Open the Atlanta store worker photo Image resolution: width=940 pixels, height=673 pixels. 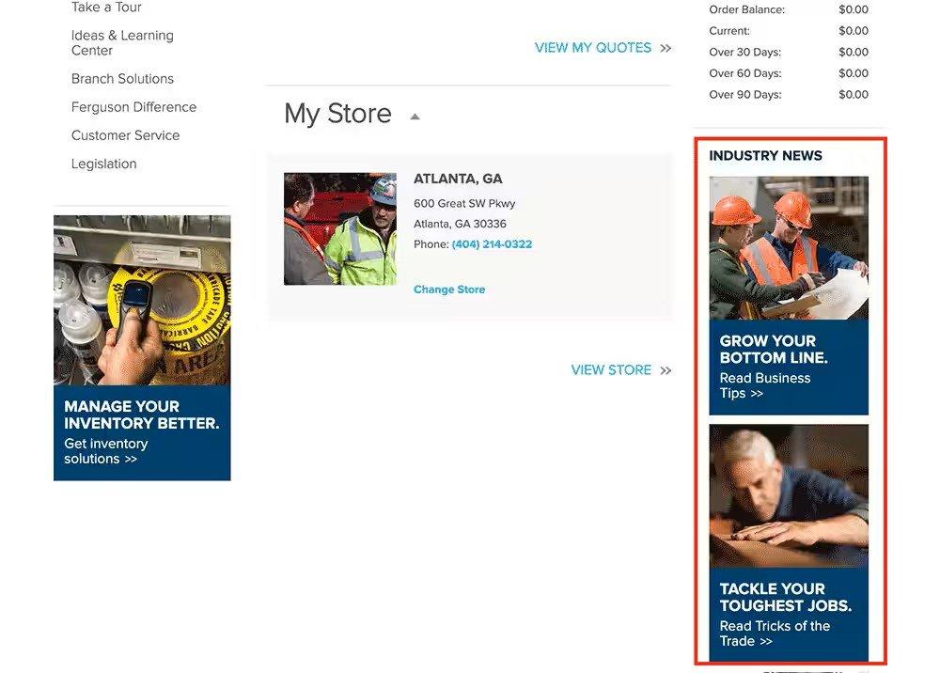pyautogui.click(x=340, y=229)
